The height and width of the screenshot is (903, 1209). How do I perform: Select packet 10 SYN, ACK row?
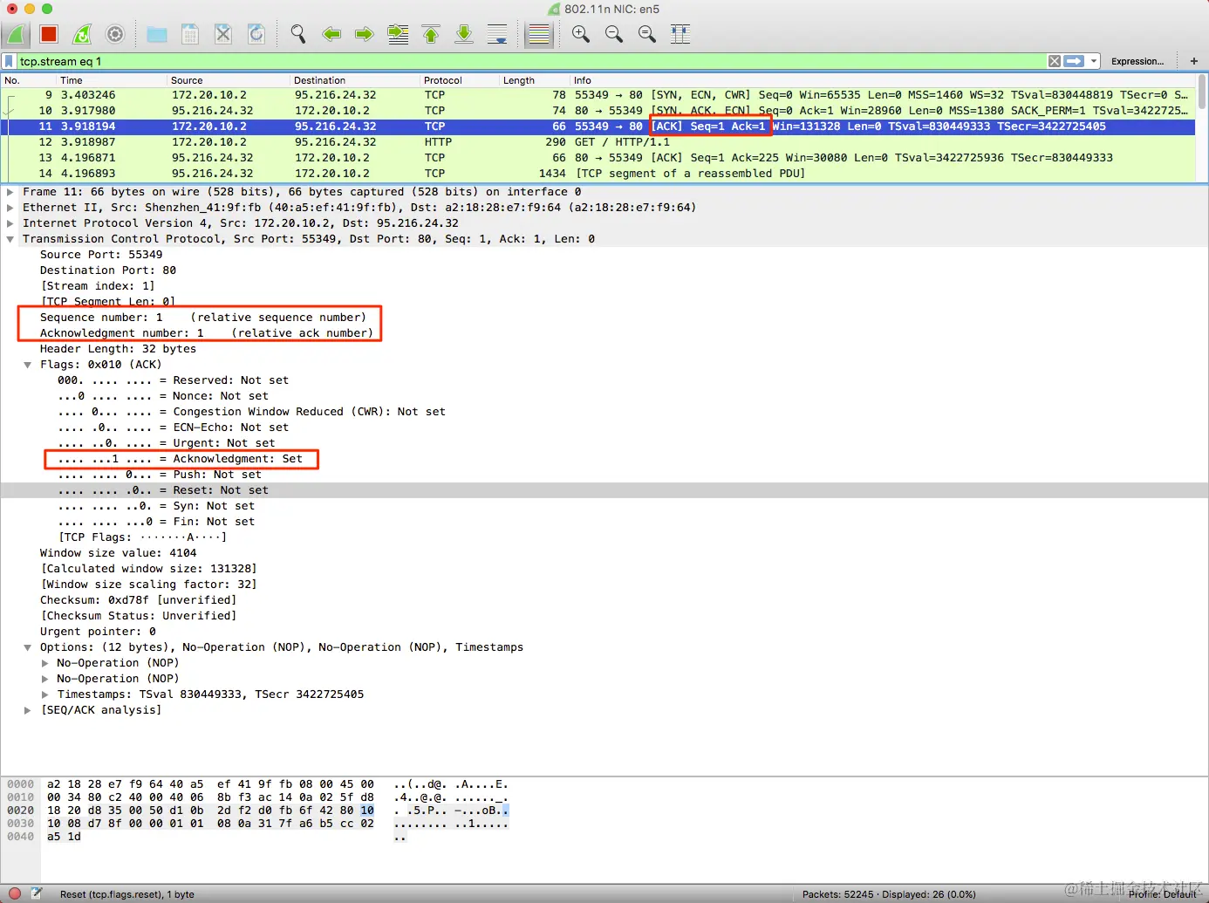pos(598,111)
